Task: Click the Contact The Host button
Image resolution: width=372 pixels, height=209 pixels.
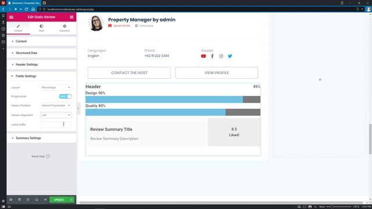Action: (129, 73)
